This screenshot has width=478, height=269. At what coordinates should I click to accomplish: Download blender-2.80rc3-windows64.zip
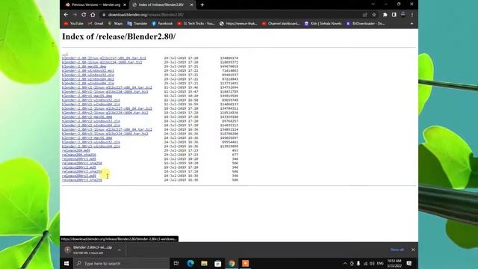click(x=91, y=146)
